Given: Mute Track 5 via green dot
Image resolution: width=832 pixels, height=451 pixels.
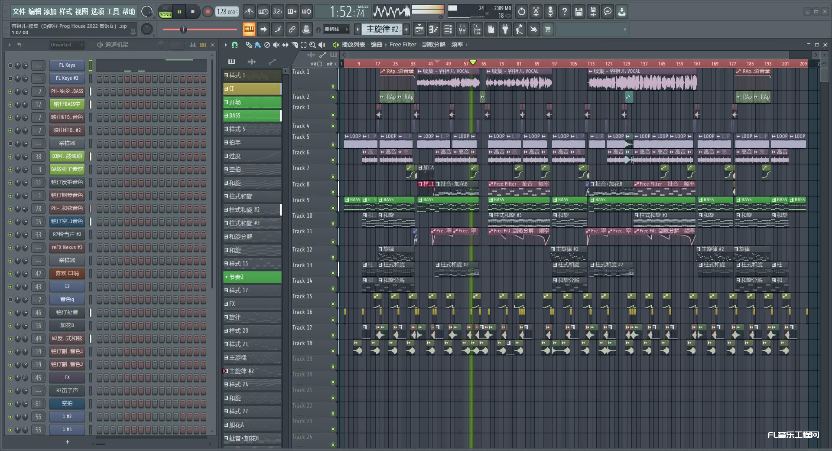Looking at the screenshot, I should pos(333,145).
